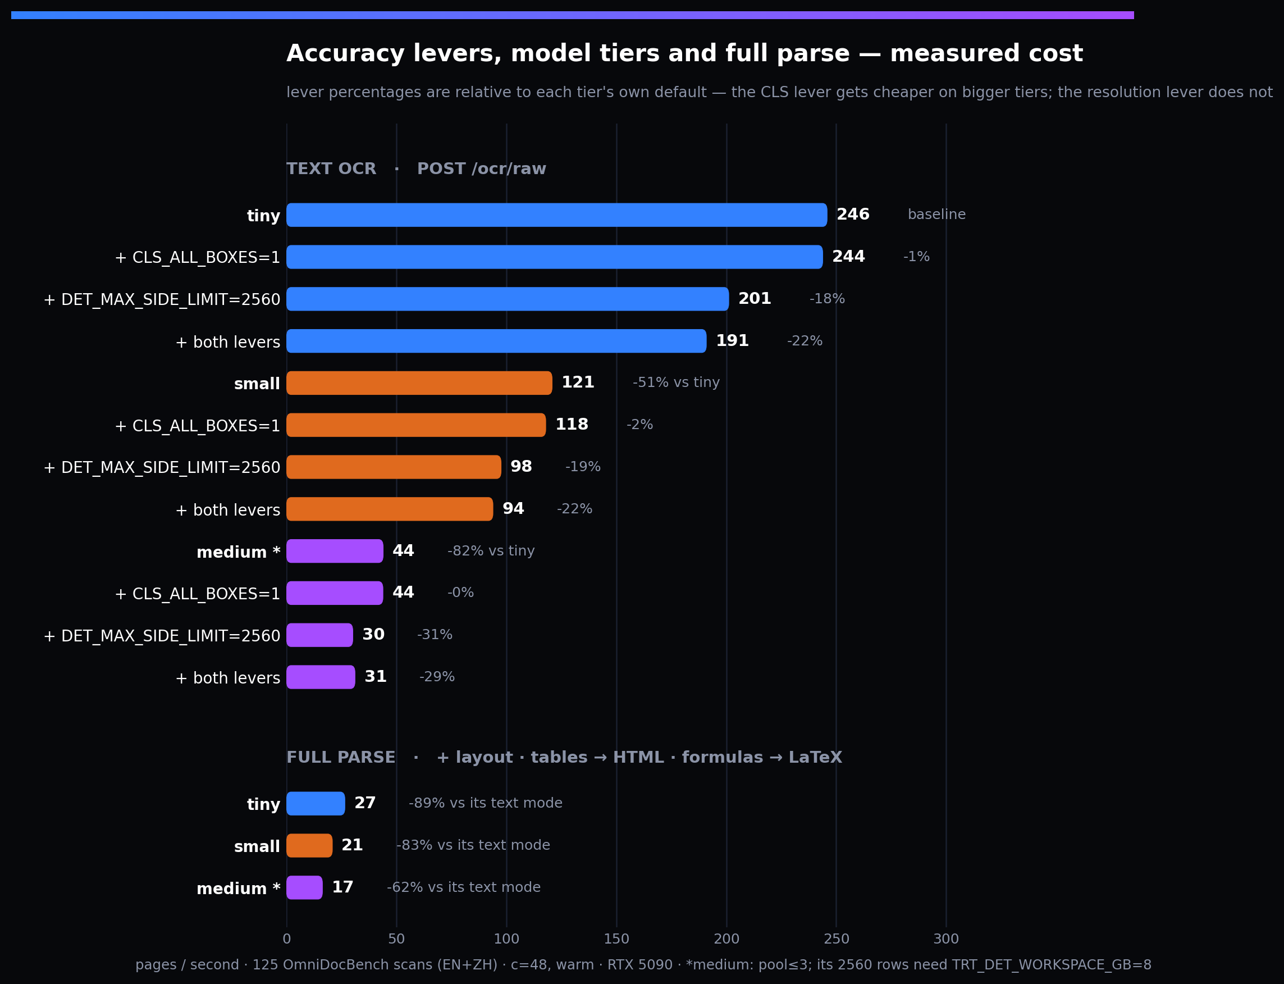Click '-62% vs its text mode' annotation
1284x984 pixels.
pyautogui.click(x=464, y=888)
